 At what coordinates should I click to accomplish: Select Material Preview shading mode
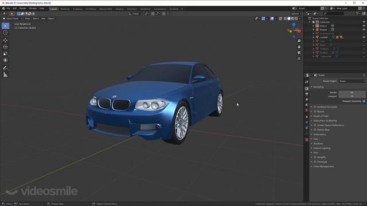point(292,18)
